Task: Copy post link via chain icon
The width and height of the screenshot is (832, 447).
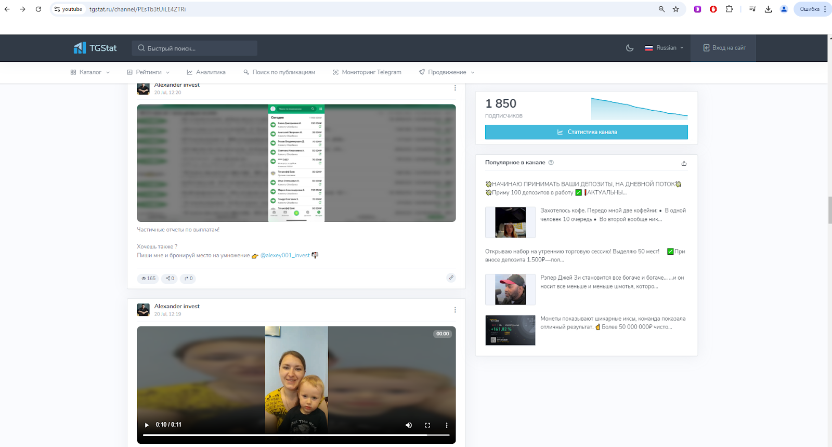Action: click(451, 278)
